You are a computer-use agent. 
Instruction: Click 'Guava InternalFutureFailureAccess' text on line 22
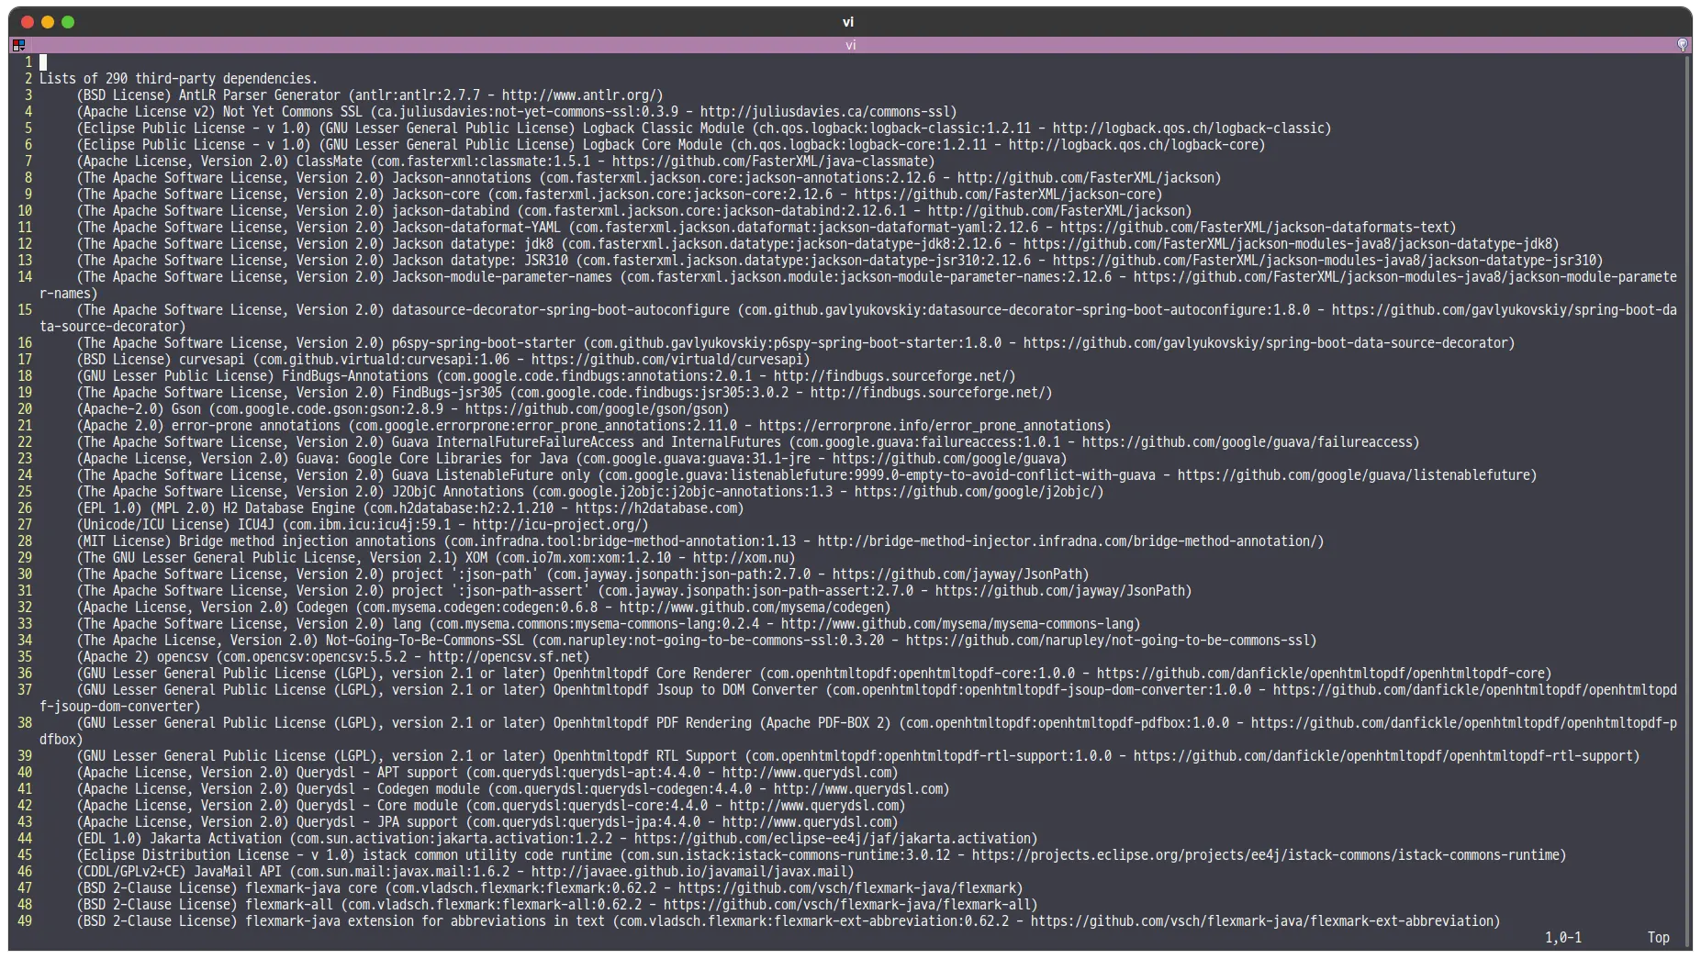pos(513,442)
